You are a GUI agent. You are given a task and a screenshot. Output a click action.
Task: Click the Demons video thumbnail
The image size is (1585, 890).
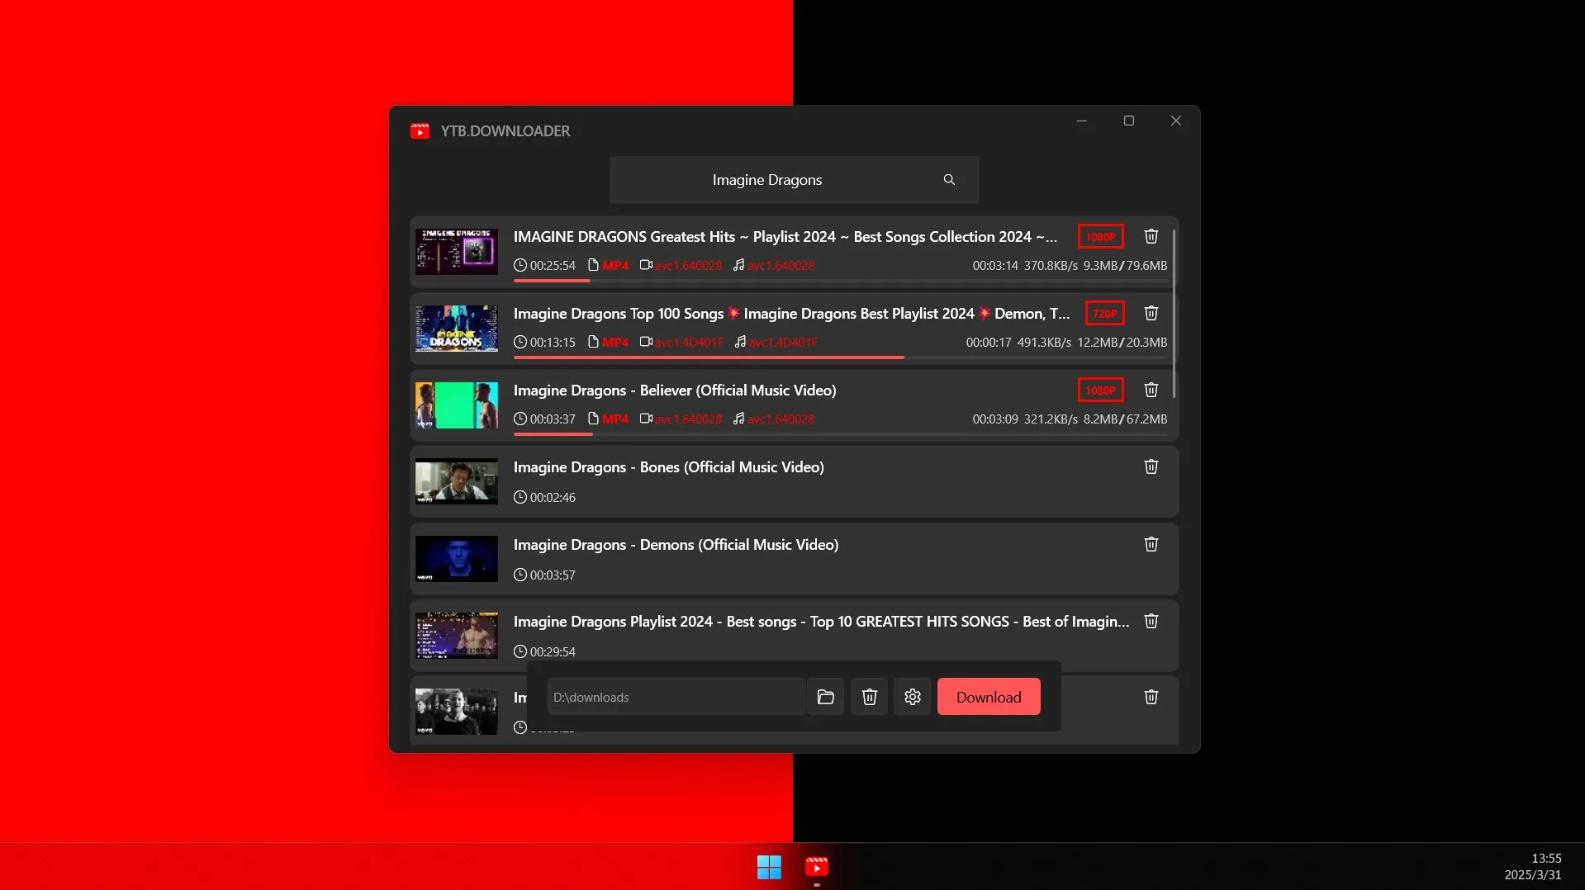click(x=456, y=559)
